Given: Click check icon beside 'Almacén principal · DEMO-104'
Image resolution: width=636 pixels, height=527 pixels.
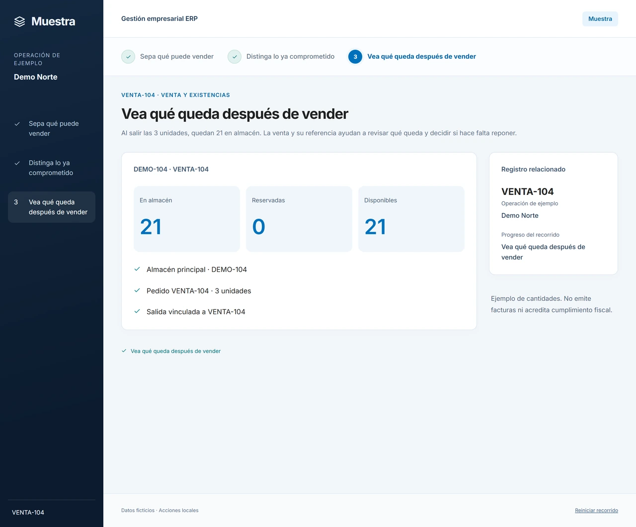Looking at the screenshot, I should point(137,269).
